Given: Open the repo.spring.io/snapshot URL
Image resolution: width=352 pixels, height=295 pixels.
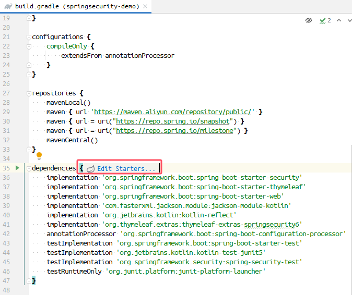Looking at the screenshot, I should (173, 121).
